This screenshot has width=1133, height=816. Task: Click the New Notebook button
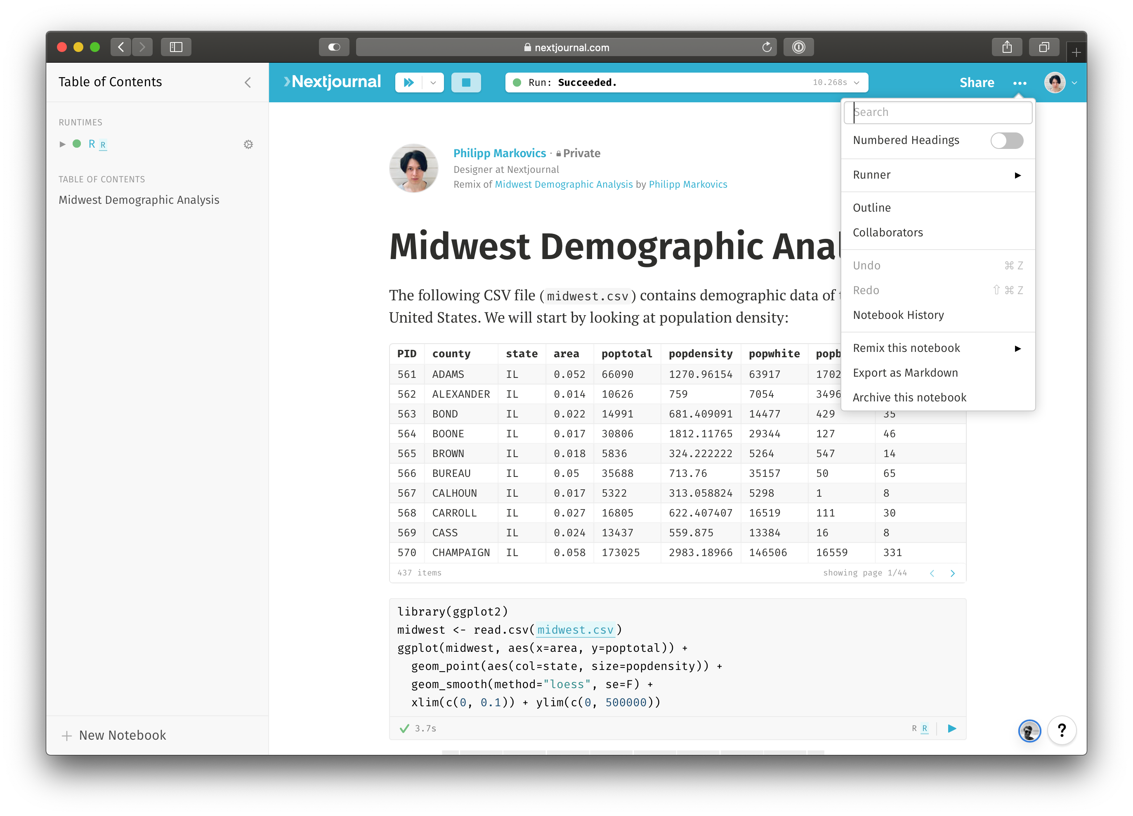pos(114,735)
